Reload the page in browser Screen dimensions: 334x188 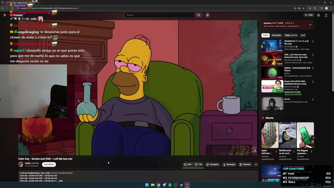12,8
